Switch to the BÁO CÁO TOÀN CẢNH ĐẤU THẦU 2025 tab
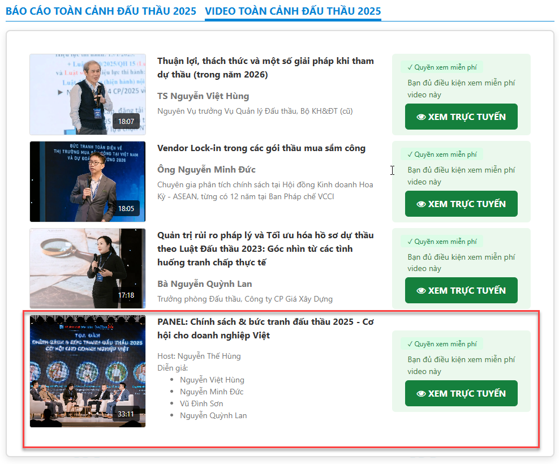 pos(101,11)
